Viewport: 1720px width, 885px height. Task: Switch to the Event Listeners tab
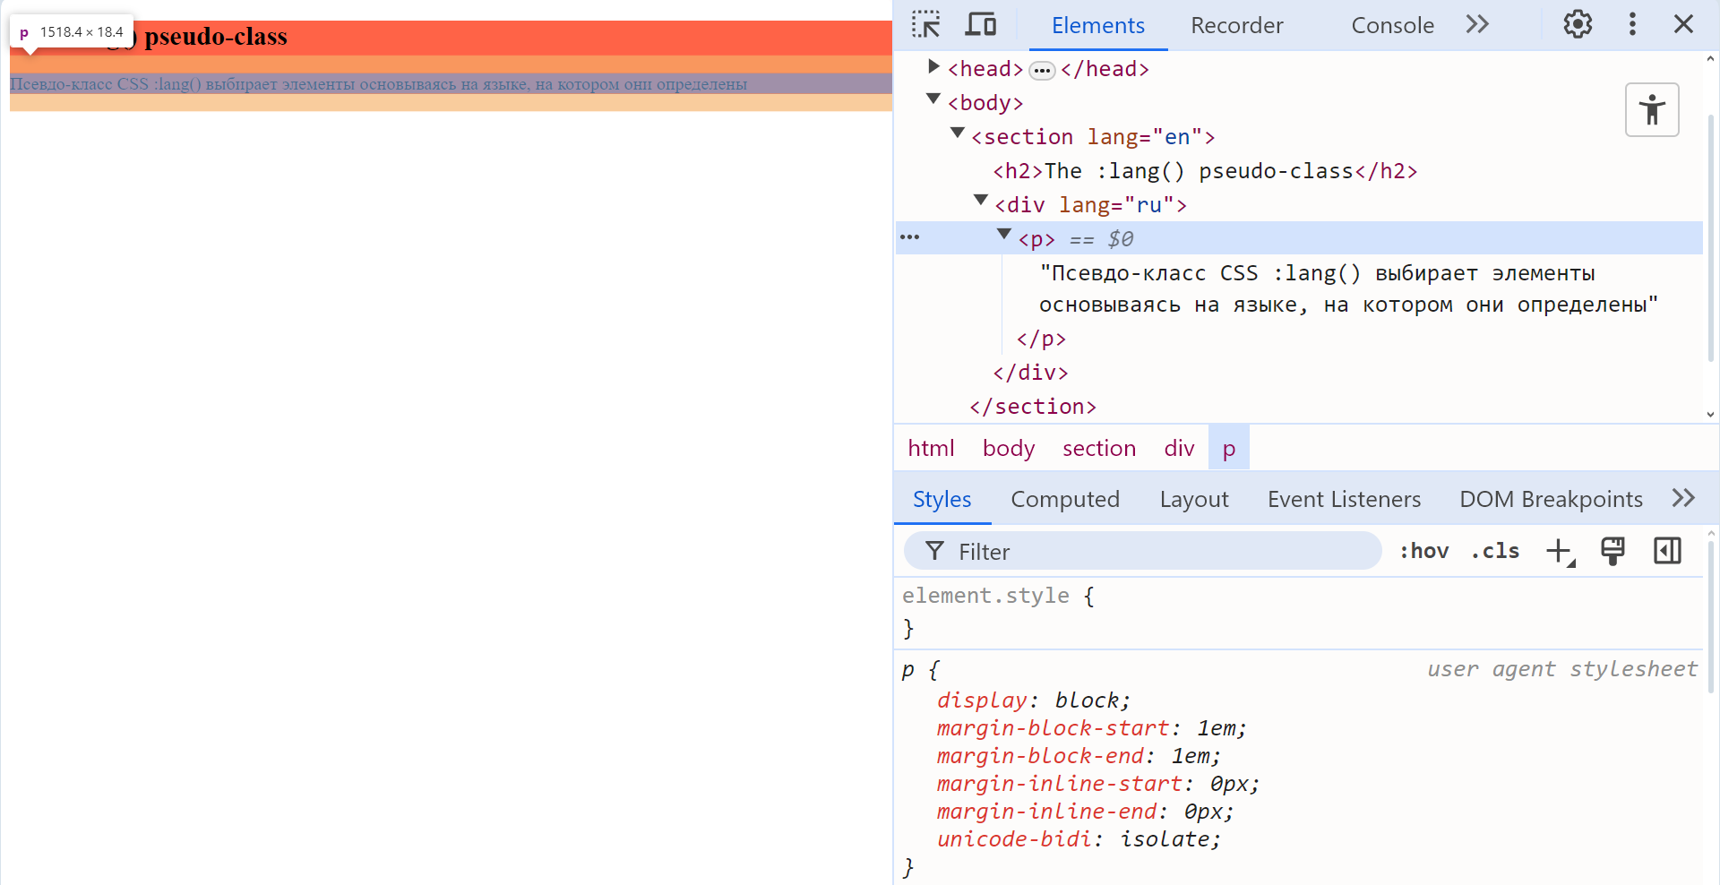pyautogui.click(x=1344, y=499)
